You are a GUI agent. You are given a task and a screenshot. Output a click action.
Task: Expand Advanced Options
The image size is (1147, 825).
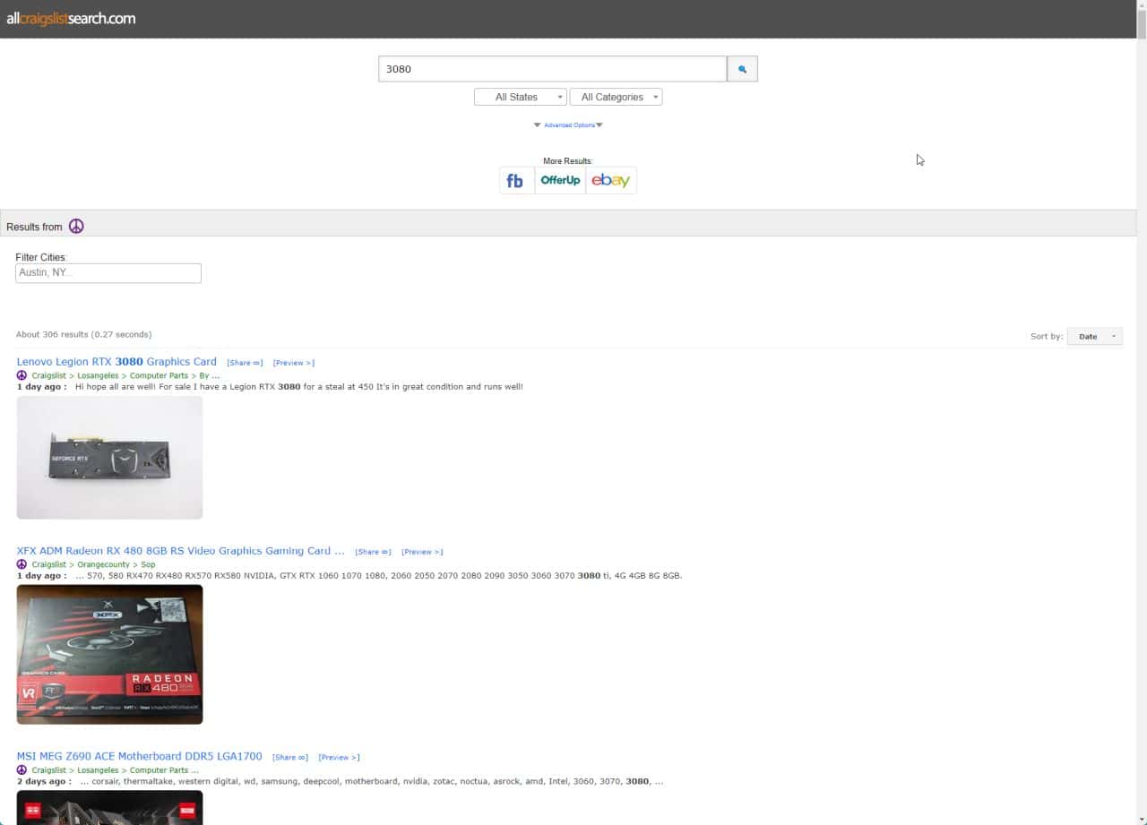[568, 125]
